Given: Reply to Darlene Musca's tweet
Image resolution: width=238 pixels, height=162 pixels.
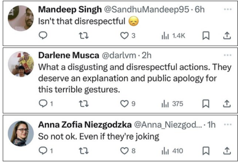Looking at the screenshot, I should click(45, 104).
